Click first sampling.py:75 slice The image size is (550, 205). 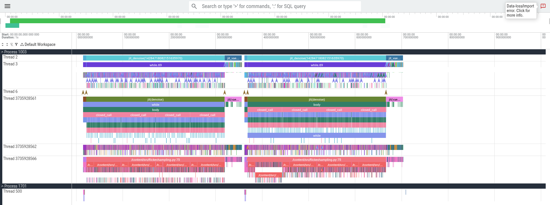[155, 160]
